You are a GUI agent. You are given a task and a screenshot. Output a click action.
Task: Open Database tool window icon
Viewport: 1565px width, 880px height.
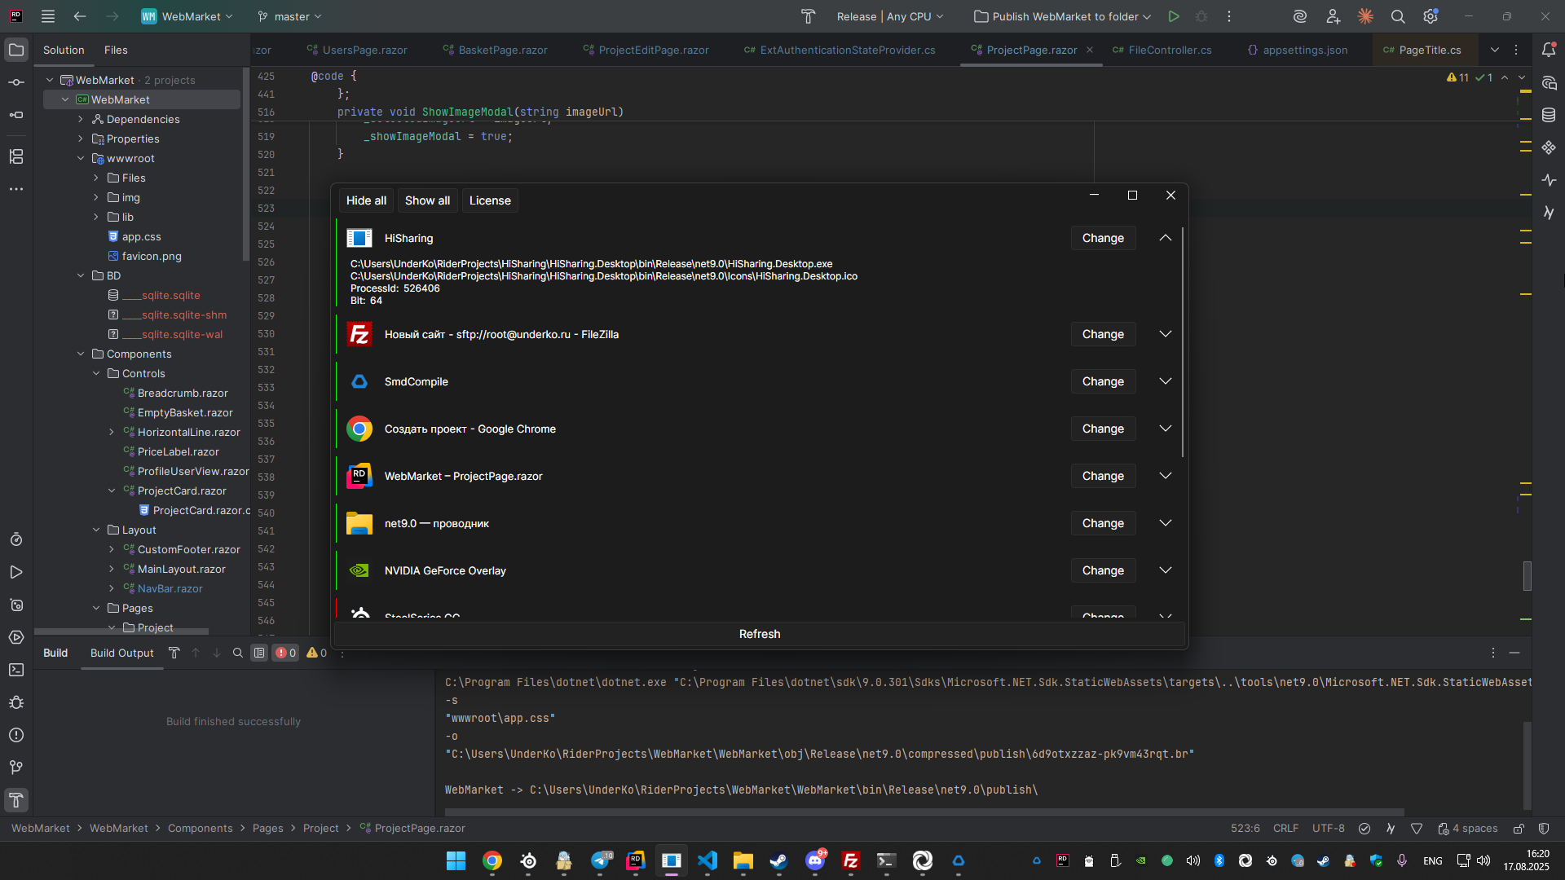(1549, 115)
